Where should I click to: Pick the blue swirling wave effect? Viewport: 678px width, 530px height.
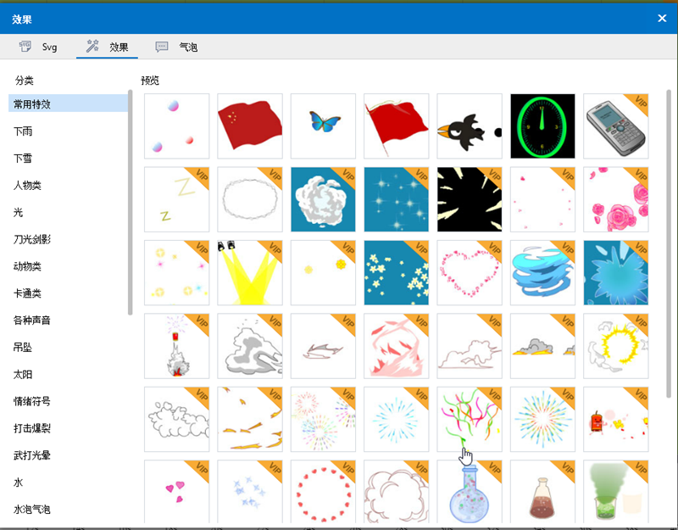tap(542, 272)
